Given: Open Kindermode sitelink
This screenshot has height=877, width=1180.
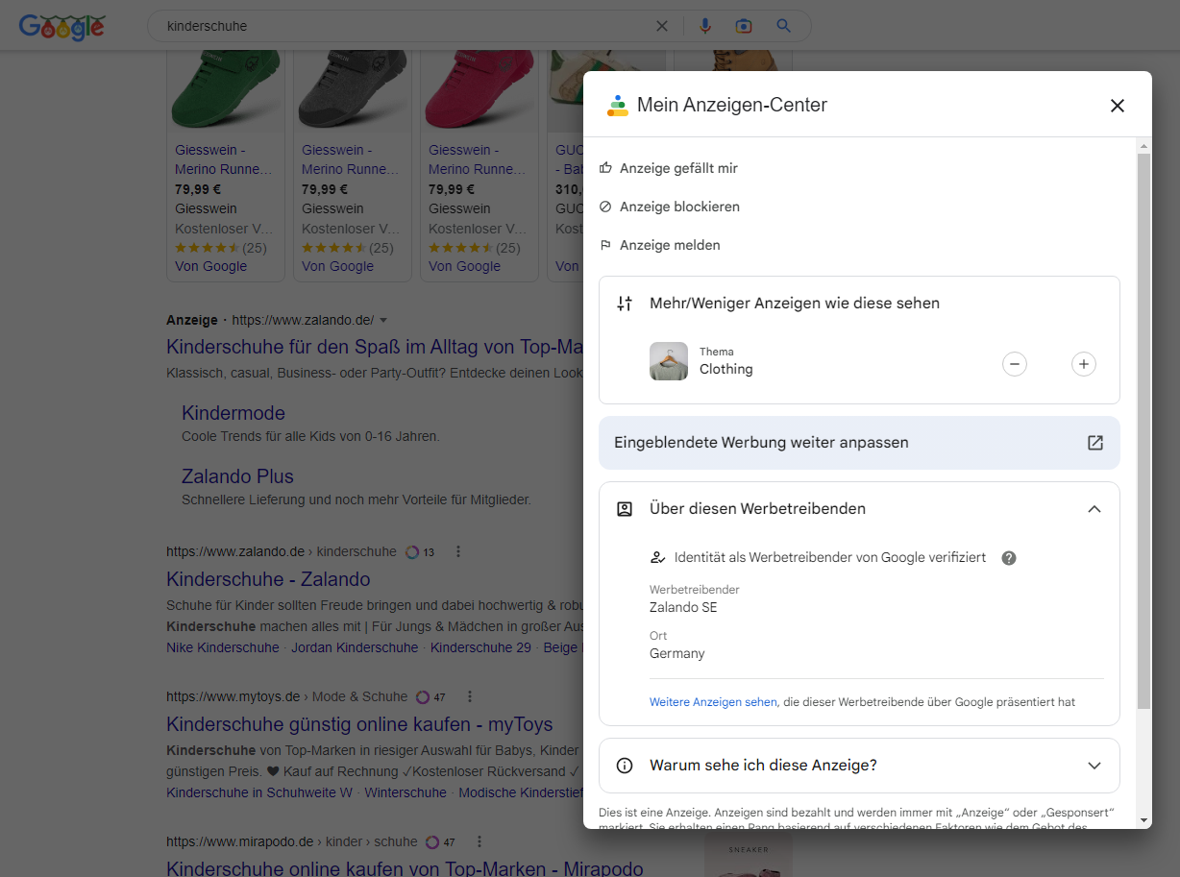Looking at the screenshot, I should [x=234, y=413].
